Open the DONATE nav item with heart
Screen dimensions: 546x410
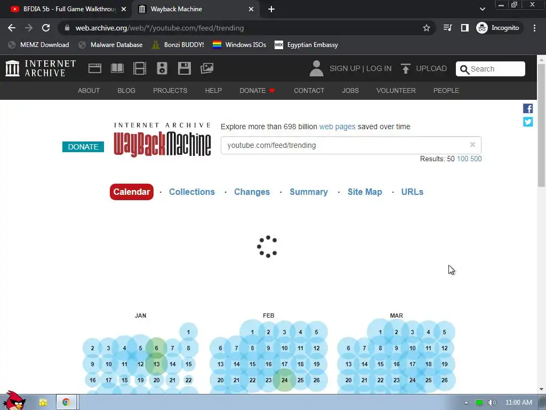coord(258,91)
